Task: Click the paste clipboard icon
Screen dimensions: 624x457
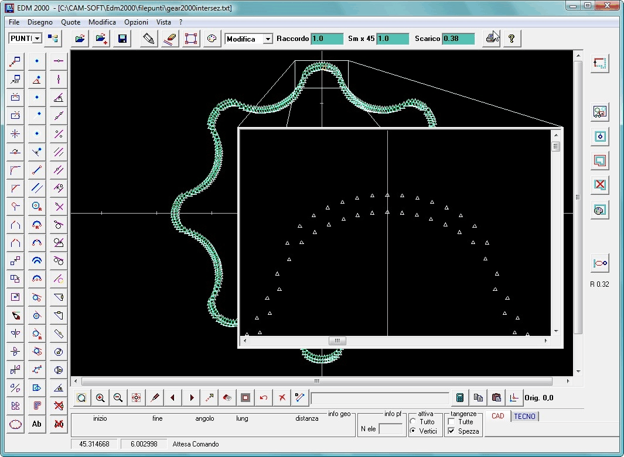Action: tap(496, 397)
